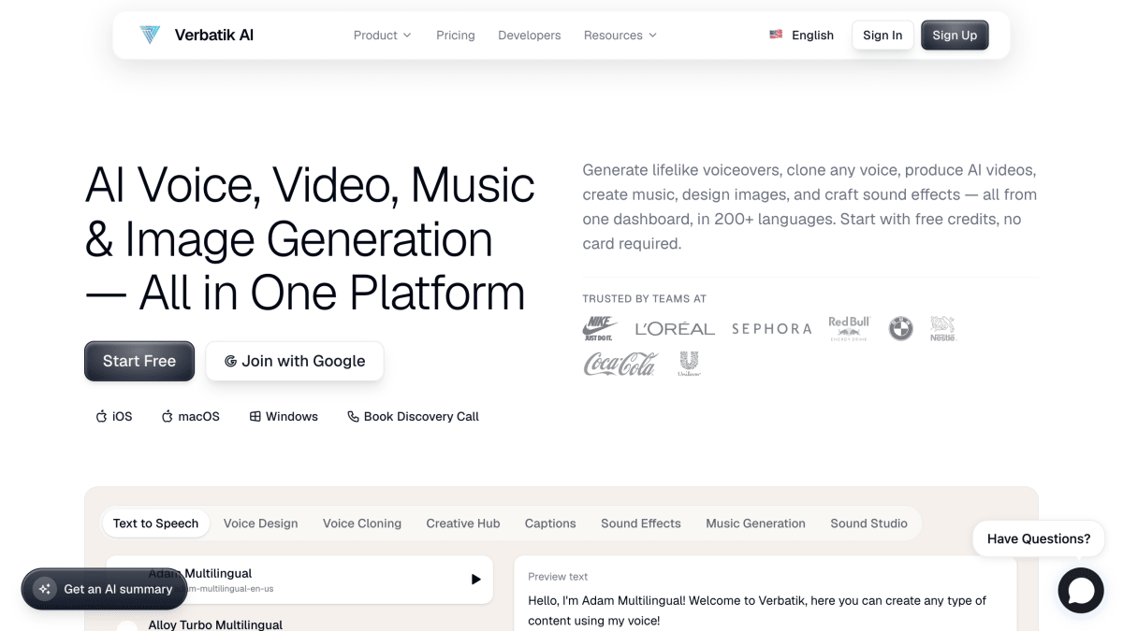Click the Coca-Cola brand logo

tap(620, 364)
